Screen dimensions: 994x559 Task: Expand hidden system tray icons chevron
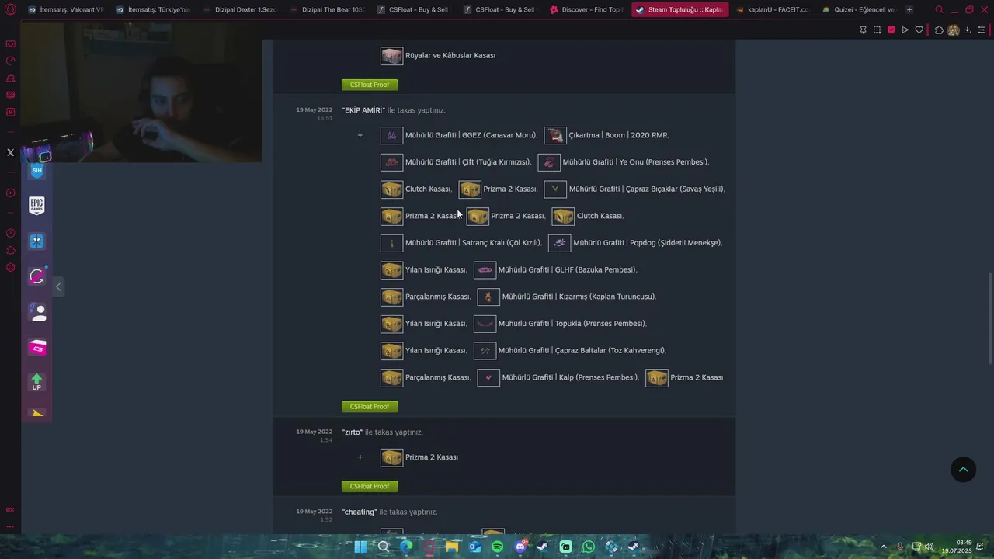883,547
